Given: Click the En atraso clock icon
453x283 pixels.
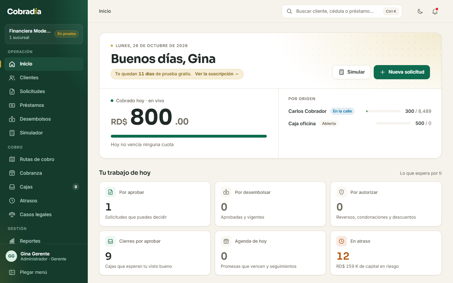Looking at the screenshot, I should click(342, 241).
